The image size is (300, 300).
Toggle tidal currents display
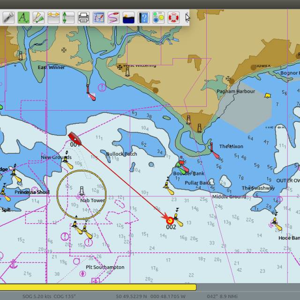53,18
